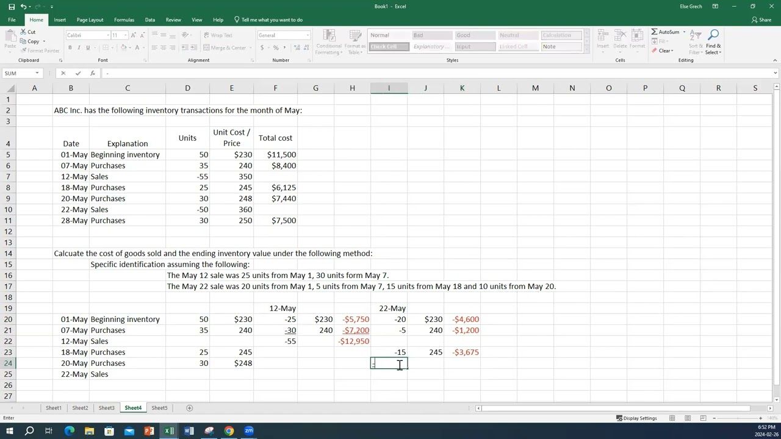
Task: Expand the cell Styles gallery
Action: [x=587, y=49]
